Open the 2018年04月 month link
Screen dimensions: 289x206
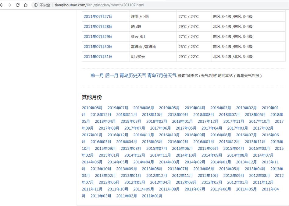(105, 121)
